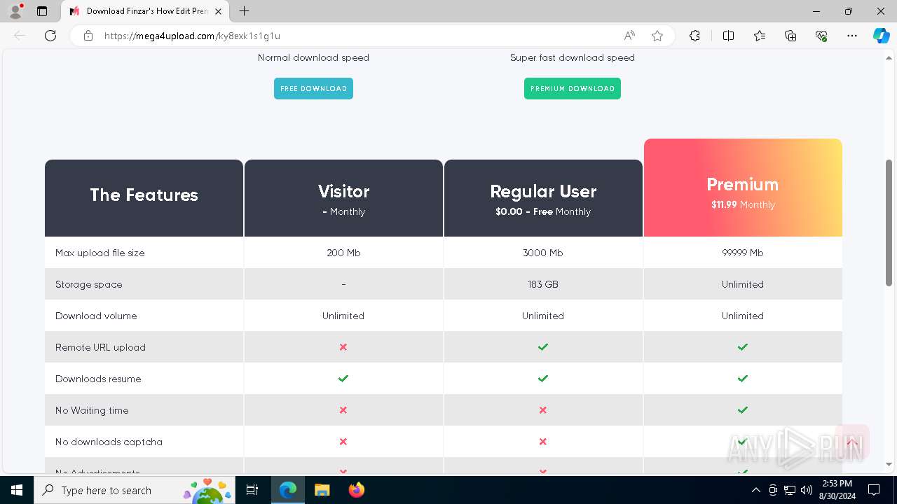
Task: Open the Split screen icon
Action: click(728, 36)
